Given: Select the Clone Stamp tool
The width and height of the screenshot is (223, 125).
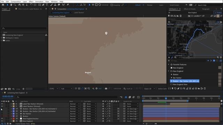Looking at the screenshot, I should coord(55,5).
